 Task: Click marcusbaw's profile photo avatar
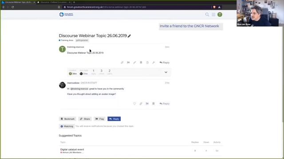pos(62,85)
